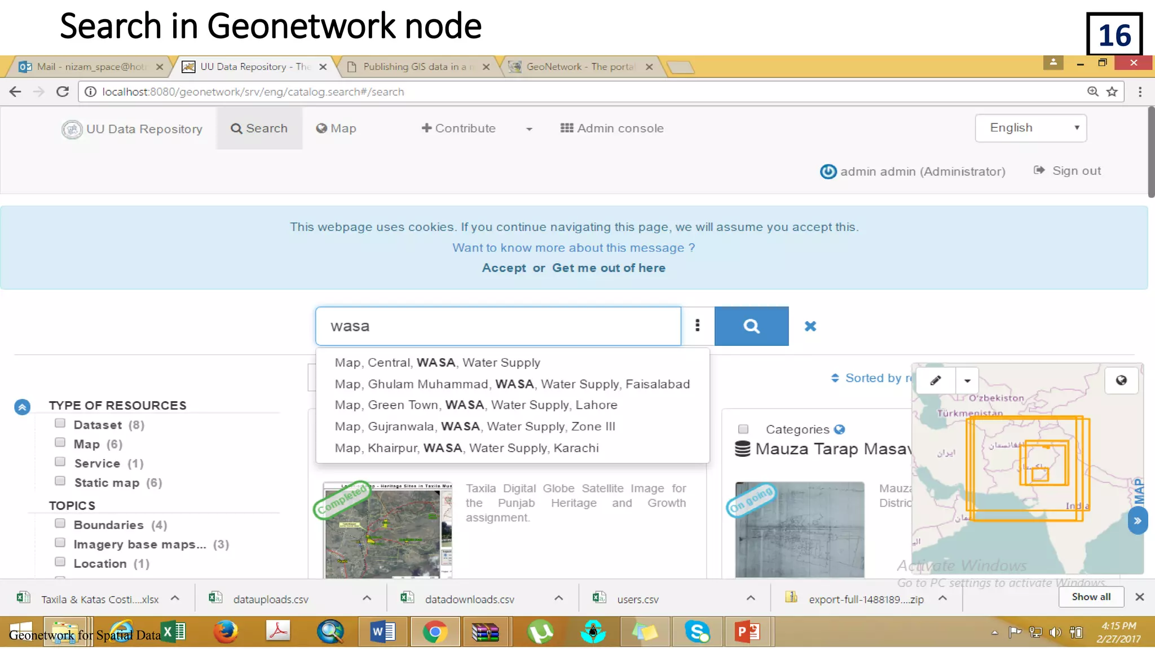This screenshot has width=1155, height=649.
Task: Expand options for users.csv download
Action: click(751, 598)
